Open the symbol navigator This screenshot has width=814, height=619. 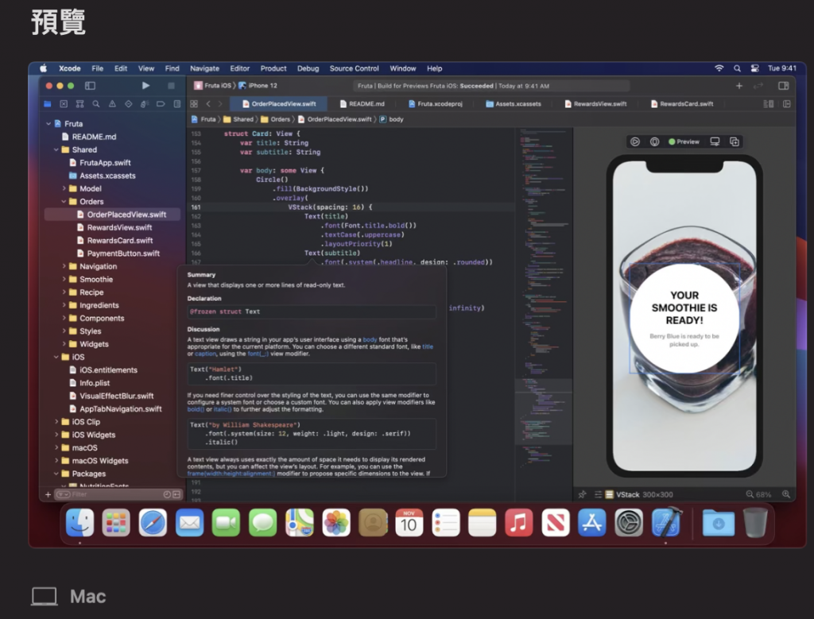coord(79,104)
